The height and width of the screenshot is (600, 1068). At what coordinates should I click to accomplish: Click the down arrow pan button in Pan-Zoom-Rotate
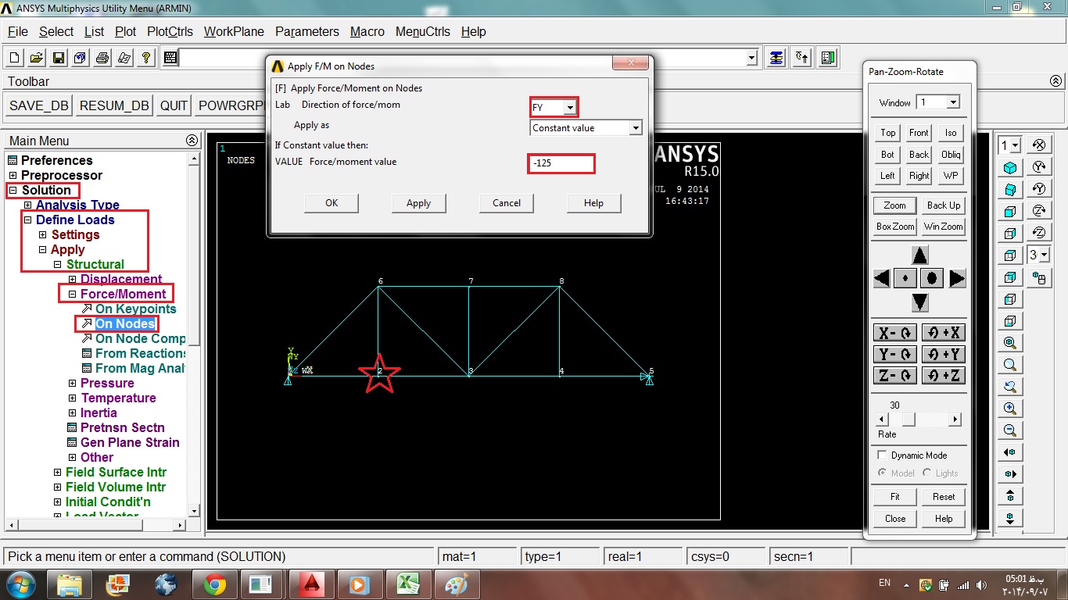920,302
